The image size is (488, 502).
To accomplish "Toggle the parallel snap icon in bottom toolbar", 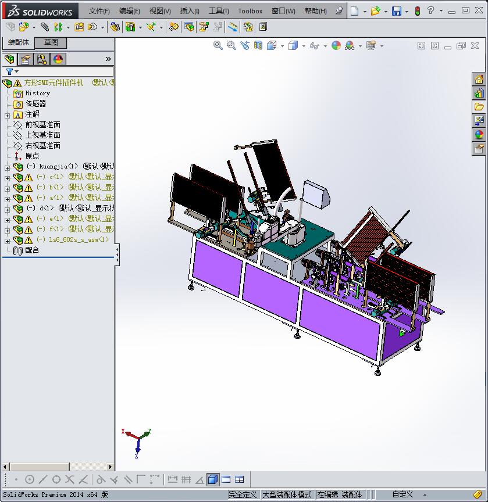I will coord(128,479).
